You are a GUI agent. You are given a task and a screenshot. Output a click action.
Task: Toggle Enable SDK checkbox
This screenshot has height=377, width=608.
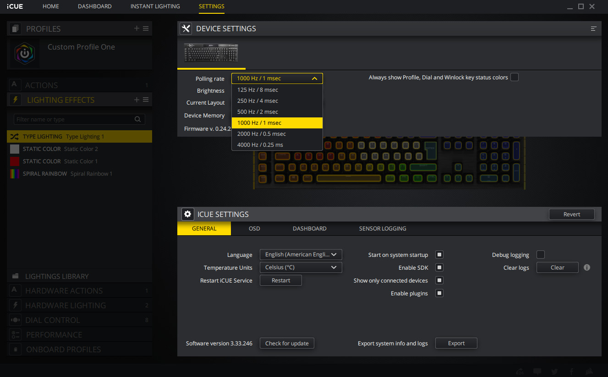point(439,267)
